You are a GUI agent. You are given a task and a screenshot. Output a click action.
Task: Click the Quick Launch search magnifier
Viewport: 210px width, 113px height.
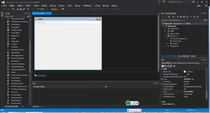point(193,2)
